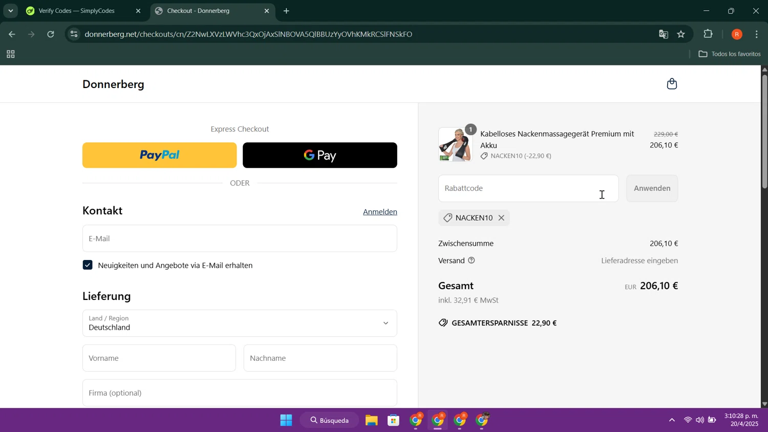Open the Chrome three-dot menu
768x432 pixels.
pyautogui.click(x=757, y=34)
